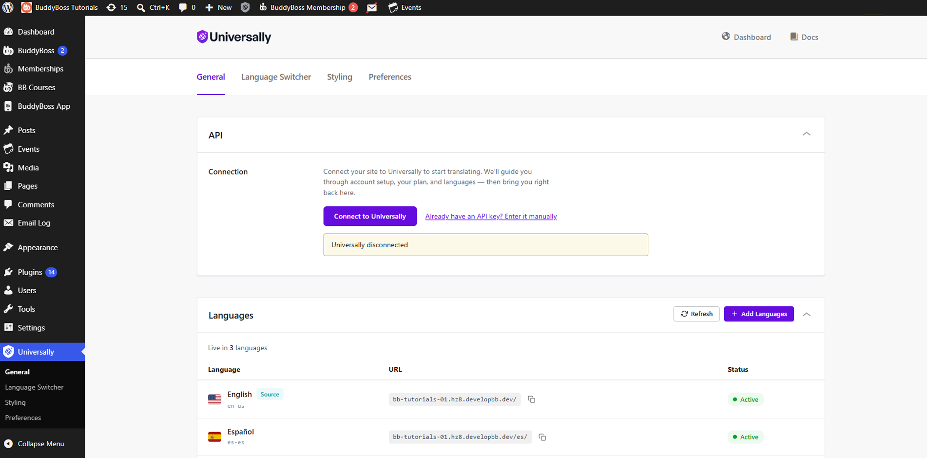The width and height of the screenshot is (927, 458).
Task: Open Universally in the sidebar menu
Action: click(42, 352)
